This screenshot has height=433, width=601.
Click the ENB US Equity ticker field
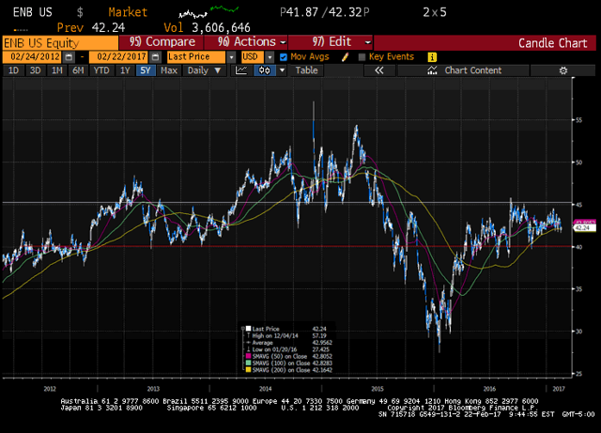click(x=60, y=43)
